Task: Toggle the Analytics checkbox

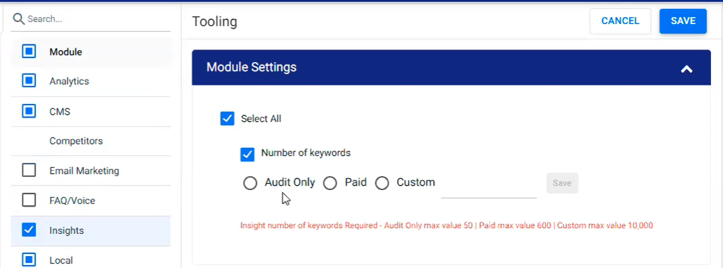Action: point(29,81)
